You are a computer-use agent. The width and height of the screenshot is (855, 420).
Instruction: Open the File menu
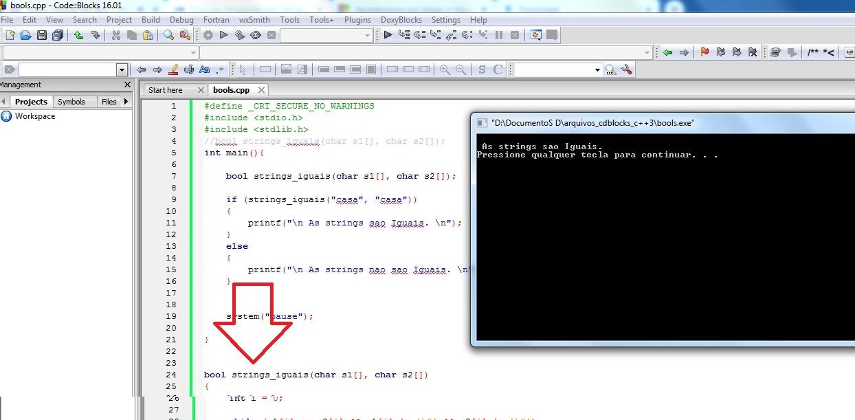(x=7, y=20)
